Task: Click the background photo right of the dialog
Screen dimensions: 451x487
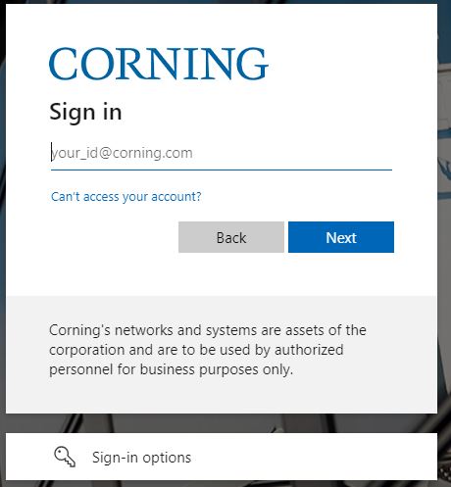Action: pyautogui.click(x=444, y=228)
